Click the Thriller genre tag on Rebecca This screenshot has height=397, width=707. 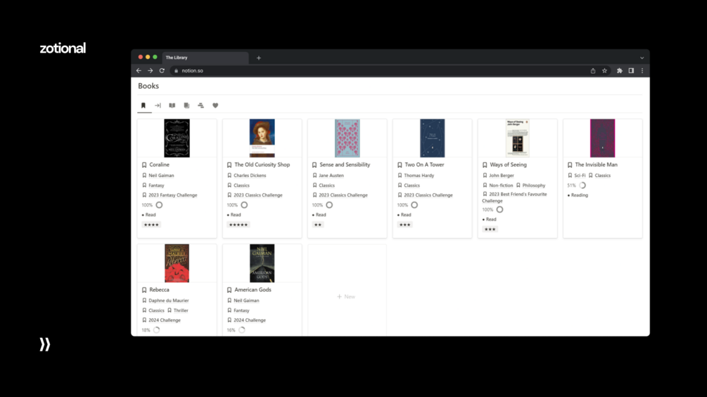(x=181, y=311)
